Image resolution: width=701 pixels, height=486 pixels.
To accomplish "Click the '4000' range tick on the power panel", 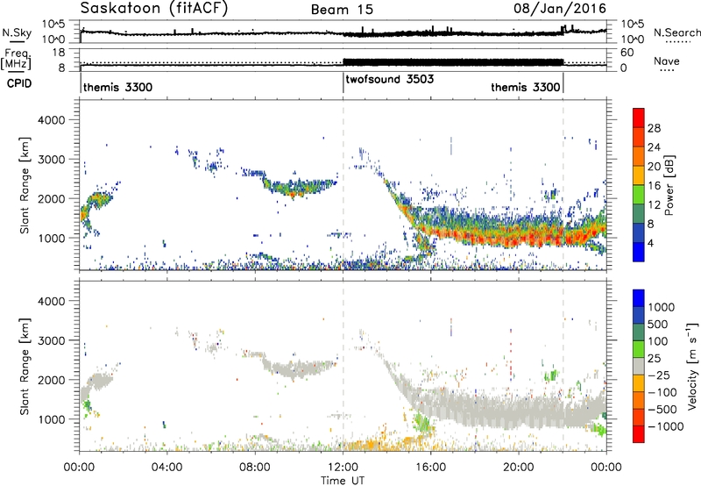I will point(51,120).
